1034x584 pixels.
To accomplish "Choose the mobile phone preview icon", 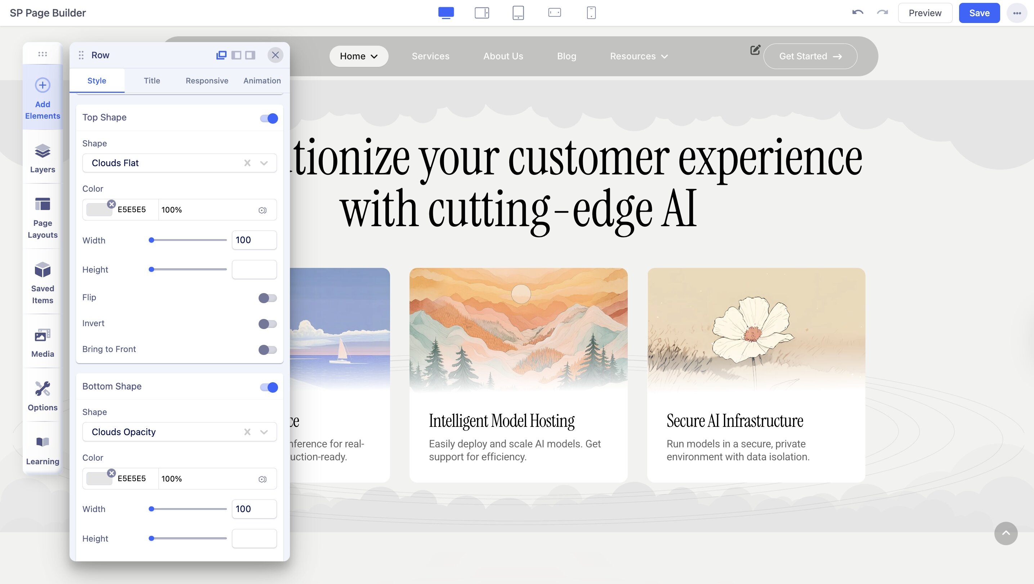I will (x=591, y=13).
